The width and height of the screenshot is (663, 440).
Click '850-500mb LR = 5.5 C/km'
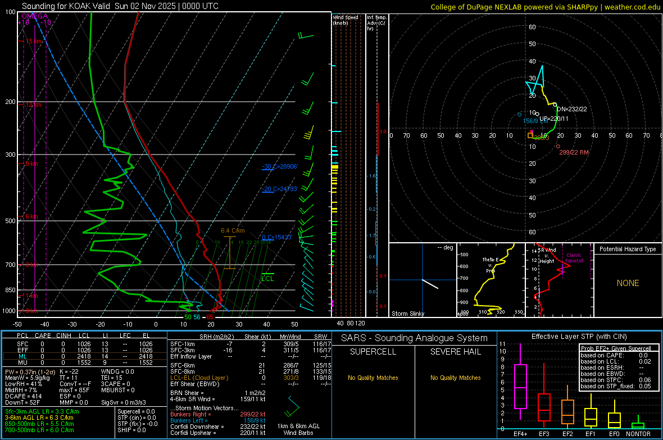pos(39,424)
